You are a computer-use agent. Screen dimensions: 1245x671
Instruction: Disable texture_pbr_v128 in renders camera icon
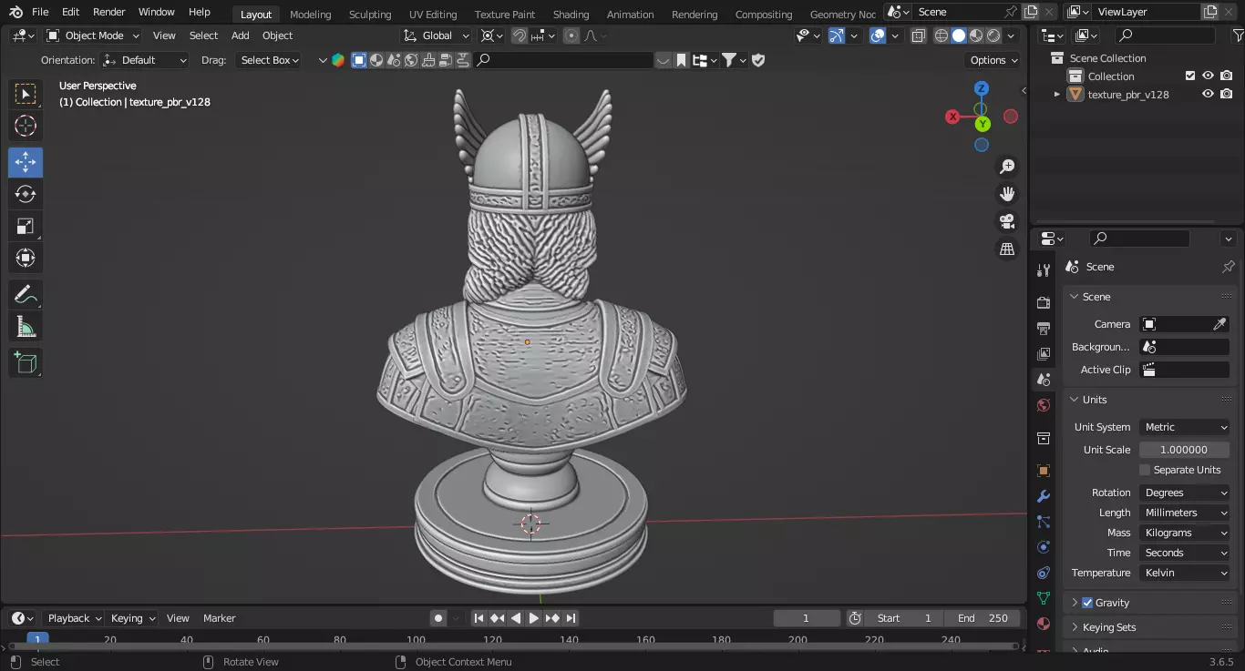1227,95
